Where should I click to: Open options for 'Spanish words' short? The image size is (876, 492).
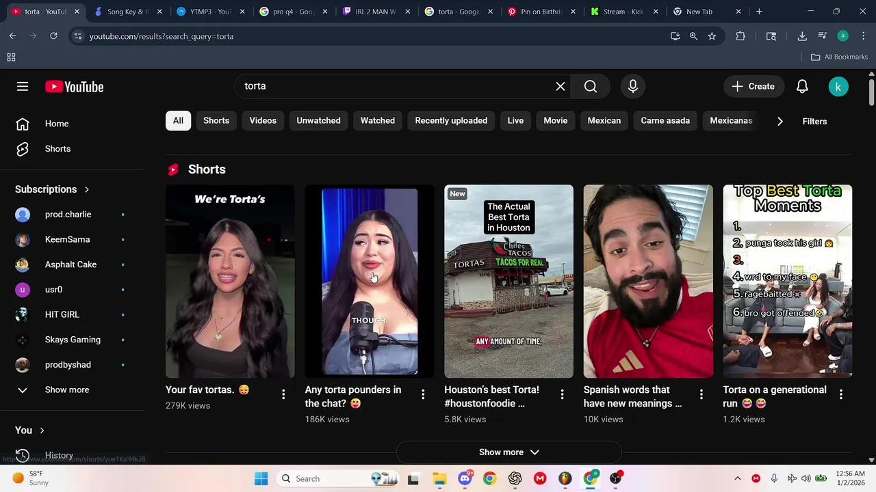(x=701, y=394)
